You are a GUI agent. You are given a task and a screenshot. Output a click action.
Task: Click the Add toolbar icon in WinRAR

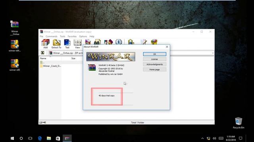click(45, 44)
